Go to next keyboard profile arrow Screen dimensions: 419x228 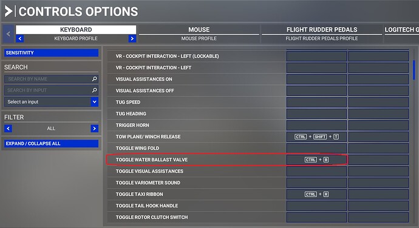(132, 38)
